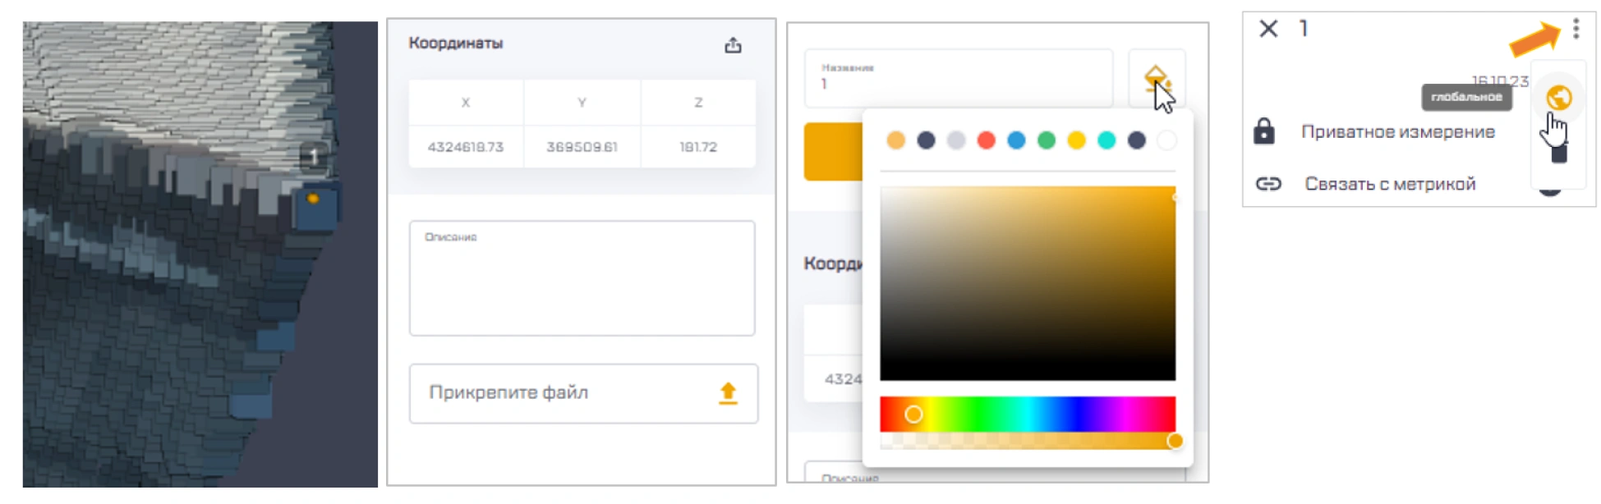Click the orange globe global icon
Image resolution: width=1601 pixels, height=504 pixels.
click(x=1558, y=98)
